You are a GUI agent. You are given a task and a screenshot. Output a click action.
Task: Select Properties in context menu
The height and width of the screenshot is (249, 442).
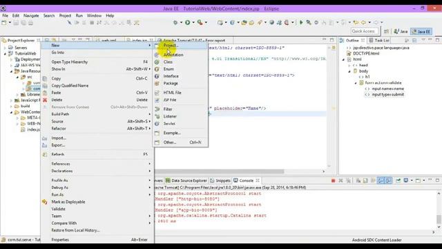[97, 240]
